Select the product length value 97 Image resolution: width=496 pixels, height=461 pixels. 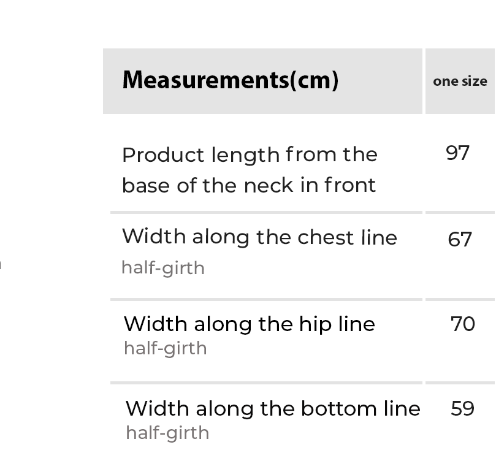click(458, 153)
